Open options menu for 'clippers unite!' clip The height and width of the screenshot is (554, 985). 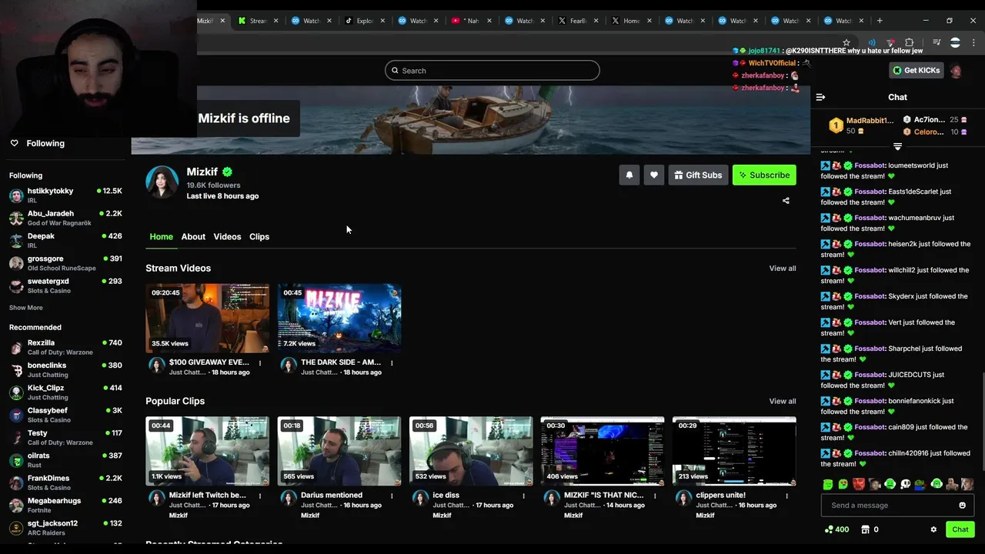[786, 496]
